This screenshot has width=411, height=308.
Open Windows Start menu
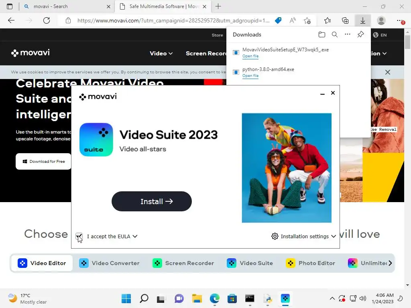(x=126, y=298)
